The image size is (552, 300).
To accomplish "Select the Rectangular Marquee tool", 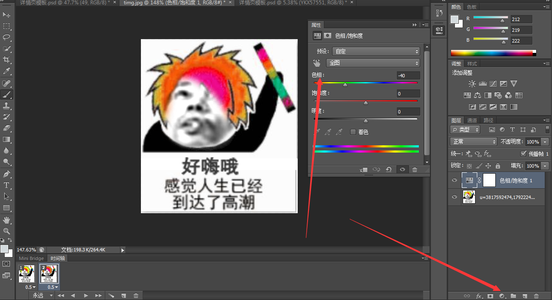I will pyautogui.click(x=6, y=26).
